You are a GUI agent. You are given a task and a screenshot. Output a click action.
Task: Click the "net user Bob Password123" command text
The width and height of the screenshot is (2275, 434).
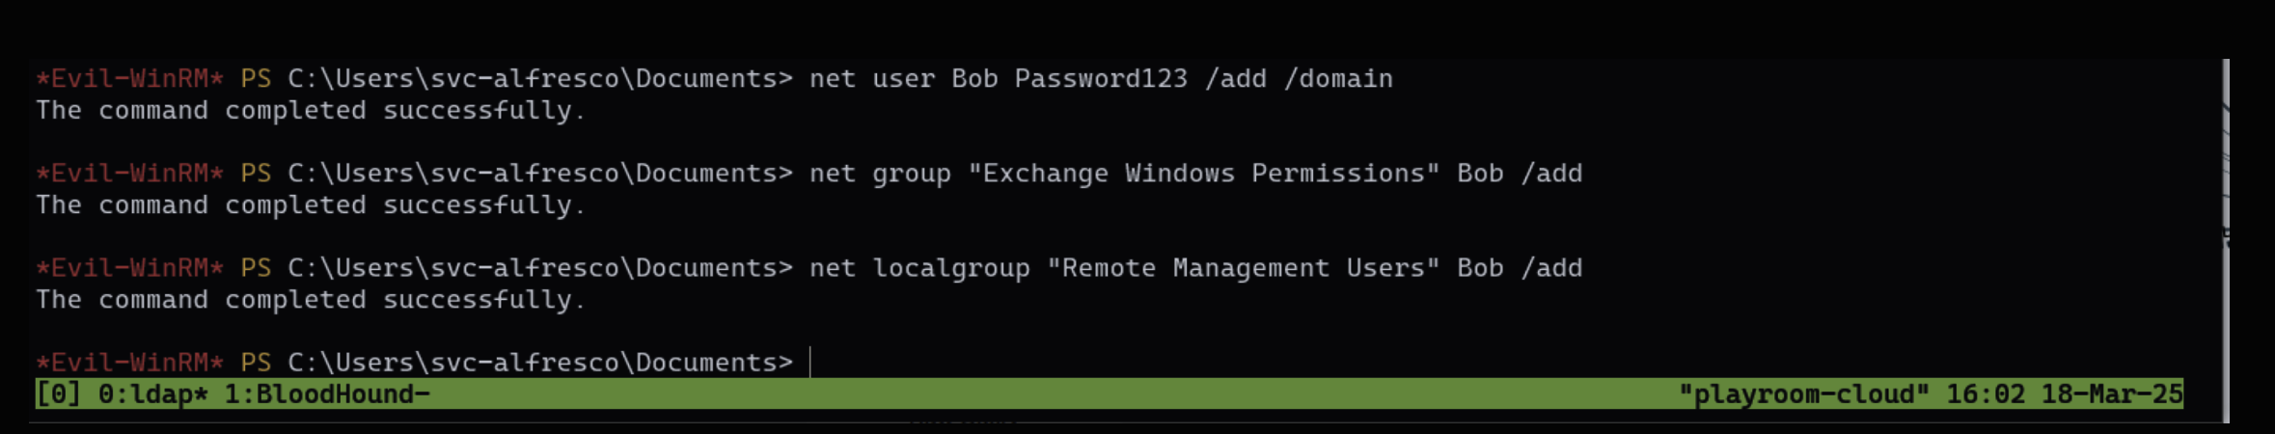click(998, 79)
